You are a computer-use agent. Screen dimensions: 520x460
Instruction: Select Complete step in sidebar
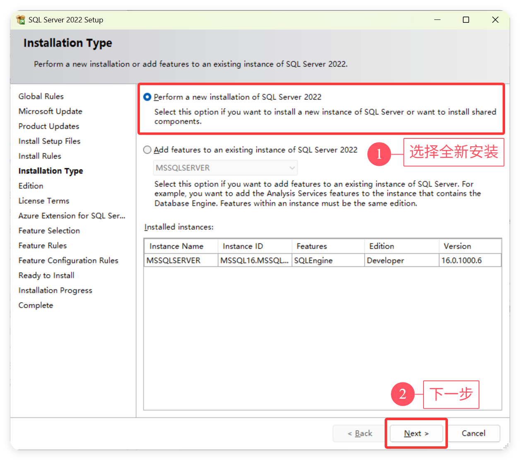tap(36, 305)
